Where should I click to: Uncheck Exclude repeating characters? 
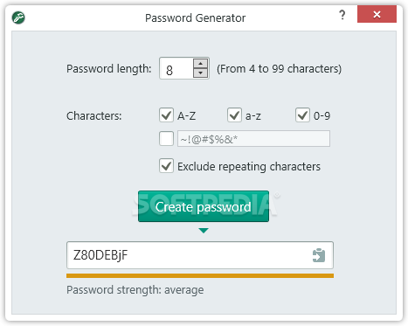click(166, 166)
